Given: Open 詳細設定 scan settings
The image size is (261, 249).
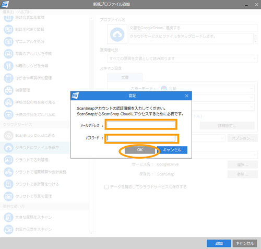Looking at the screenshot, I should (x=227, y=126).
